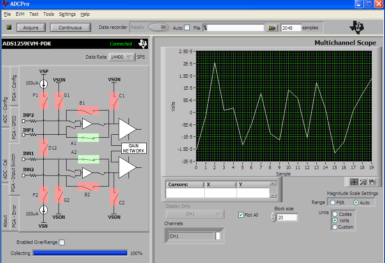Click the Block size stepper arrows

click(x=273, y=217)
